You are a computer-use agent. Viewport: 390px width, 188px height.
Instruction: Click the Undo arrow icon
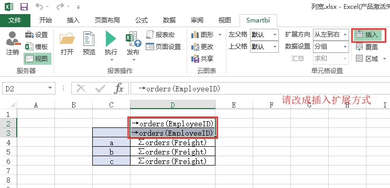point(39,6)
